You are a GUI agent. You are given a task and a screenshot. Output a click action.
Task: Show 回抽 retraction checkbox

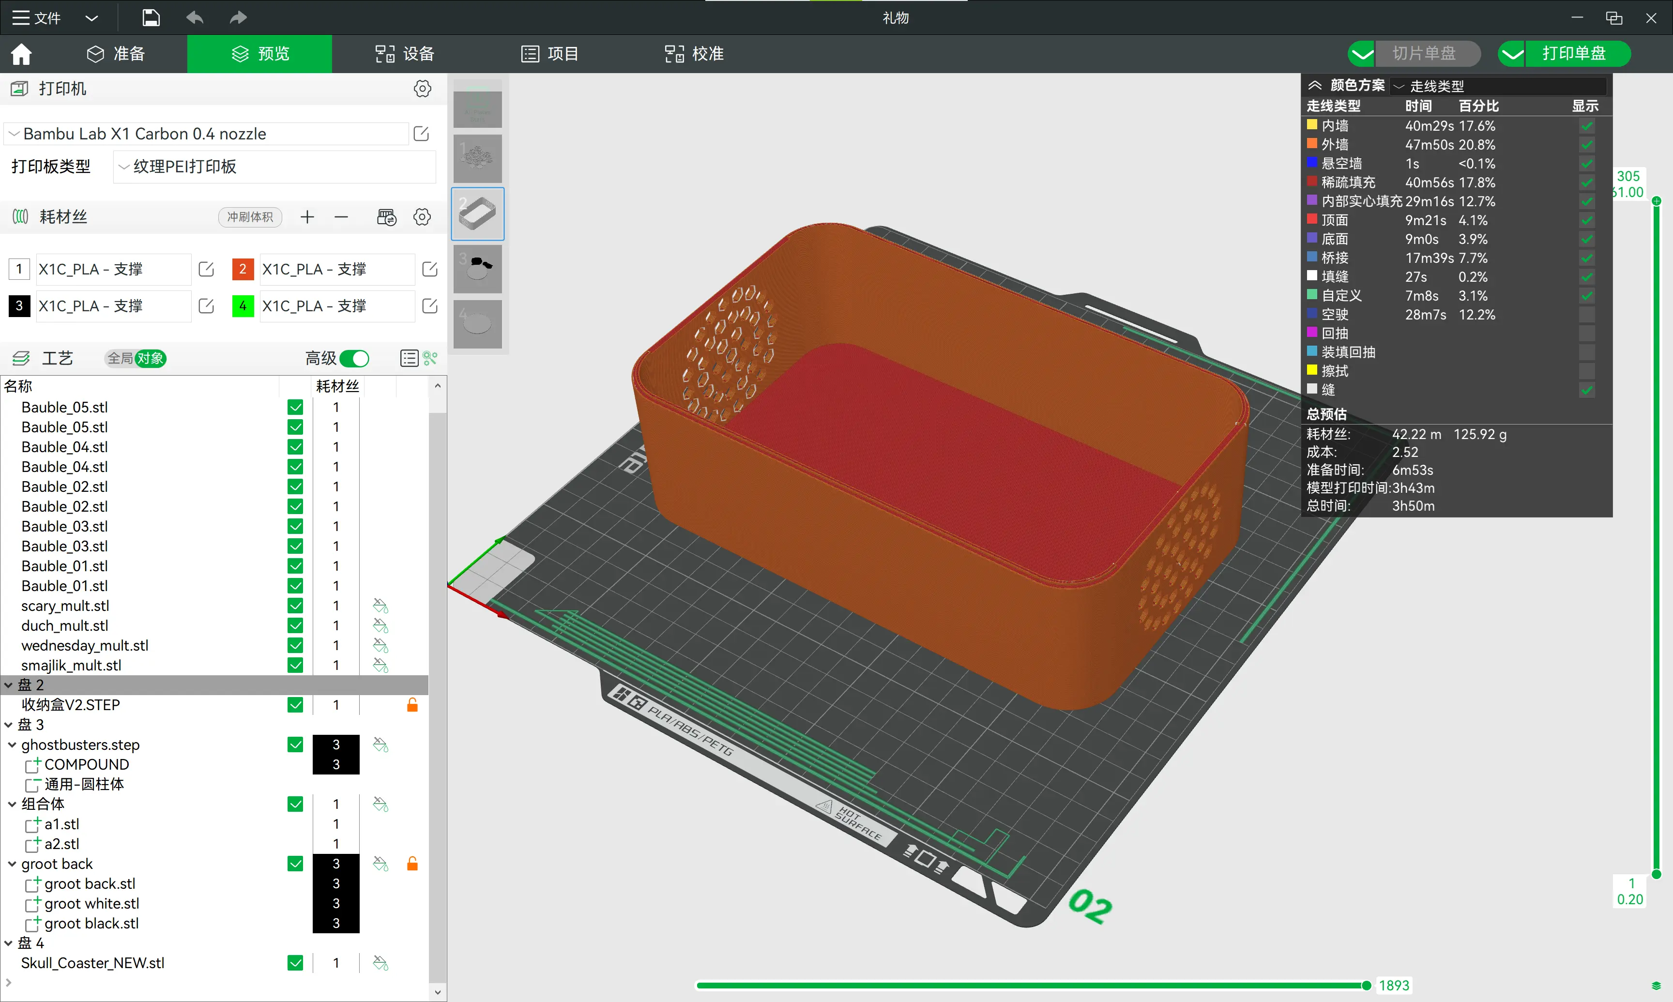pos(1586,334)
